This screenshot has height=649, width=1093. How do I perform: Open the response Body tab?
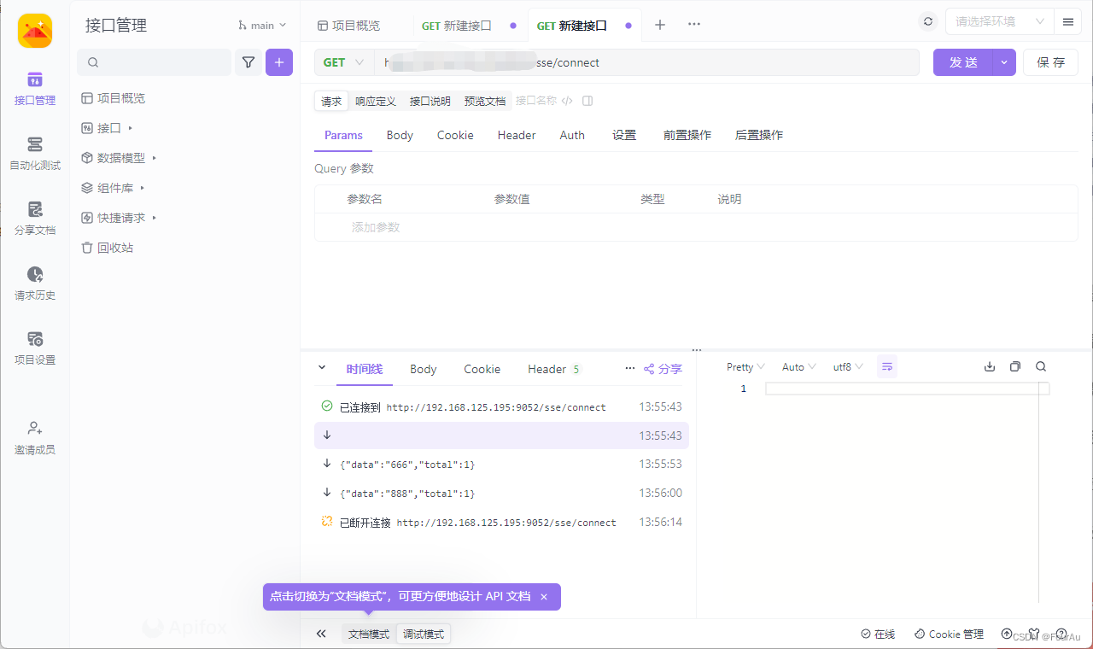[424, 369]
